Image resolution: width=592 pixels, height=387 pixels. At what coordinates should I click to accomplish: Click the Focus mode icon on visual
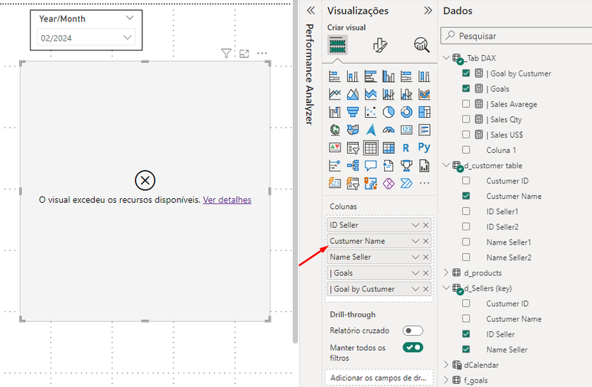[x=244, y=54]
